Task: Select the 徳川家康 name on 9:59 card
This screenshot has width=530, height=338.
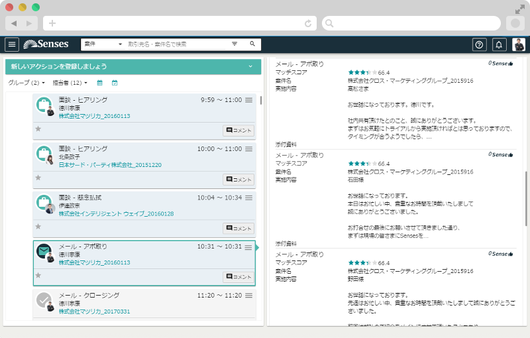Action: pos(70,108)
